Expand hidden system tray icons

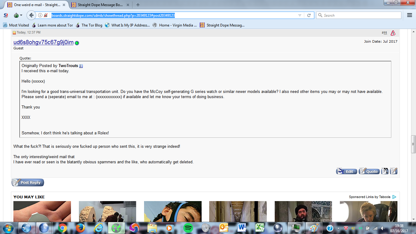pyautogui.click(x=338, y=228)
